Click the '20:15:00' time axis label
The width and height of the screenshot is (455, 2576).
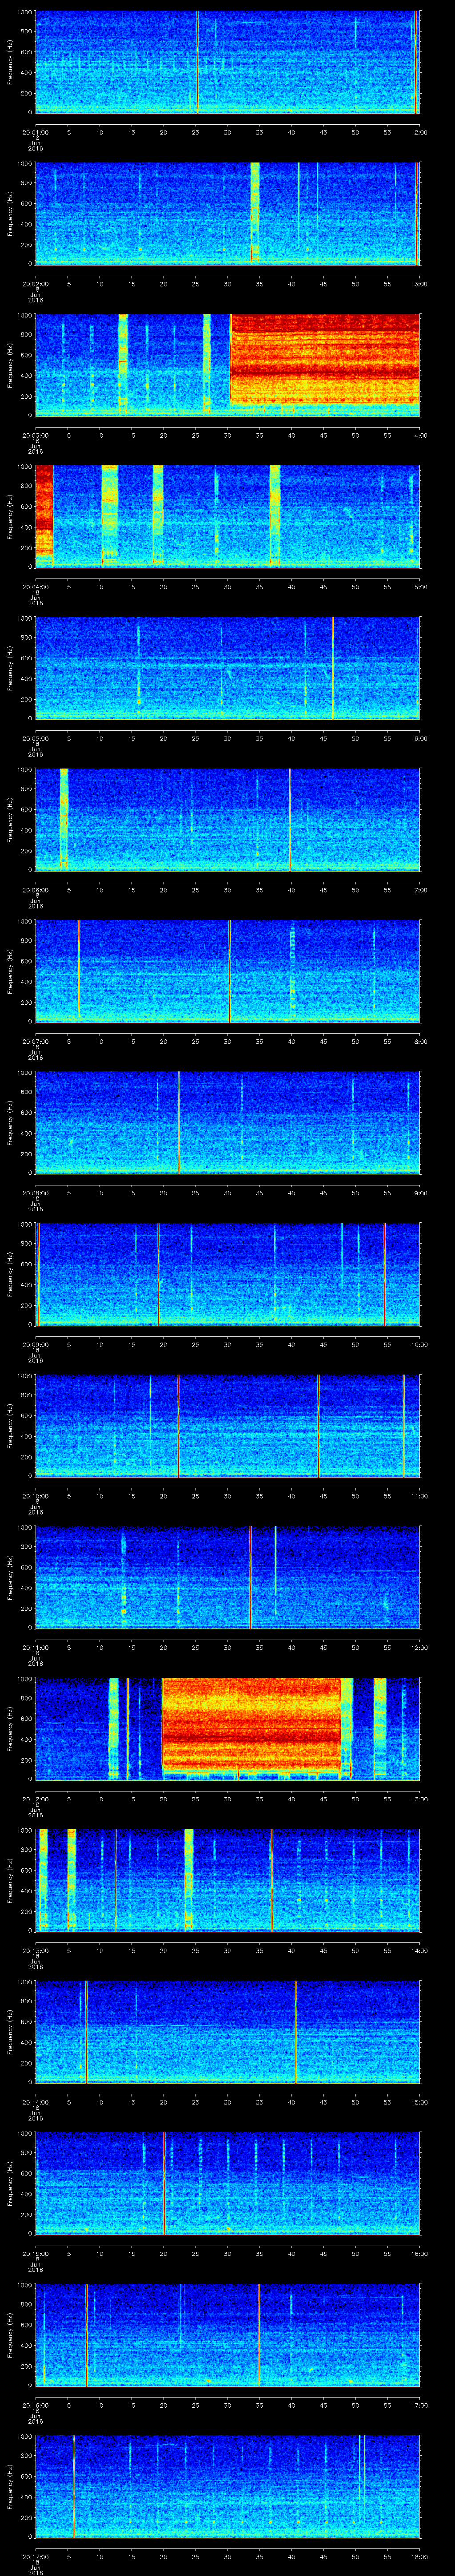click(x=35, y=2254)
